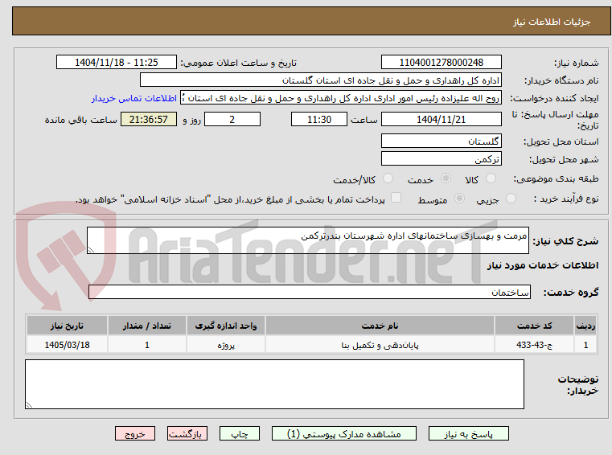The width and height of the screenshot is (612, 455).
Task: Click the شماره نیاز number field
Action: [x=441, y=62]
